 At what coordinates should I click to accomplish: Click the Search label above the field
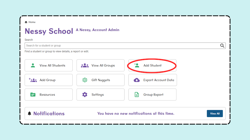[x=29, y=40]
